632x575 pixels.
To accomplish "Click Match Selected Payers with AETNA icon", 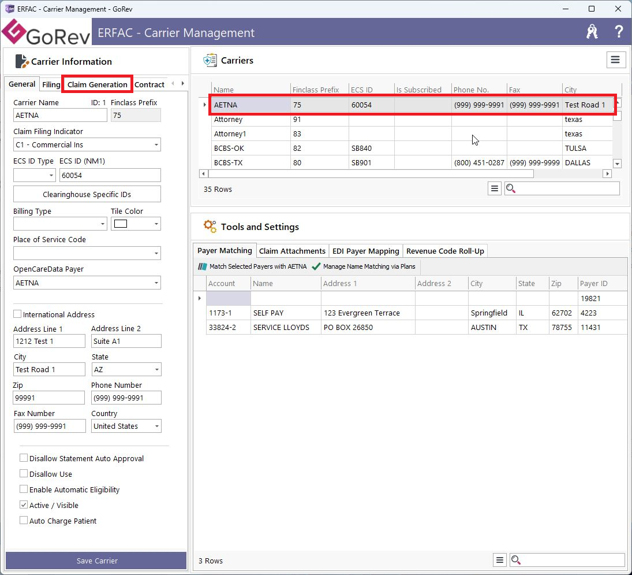I will pos(202,266).
